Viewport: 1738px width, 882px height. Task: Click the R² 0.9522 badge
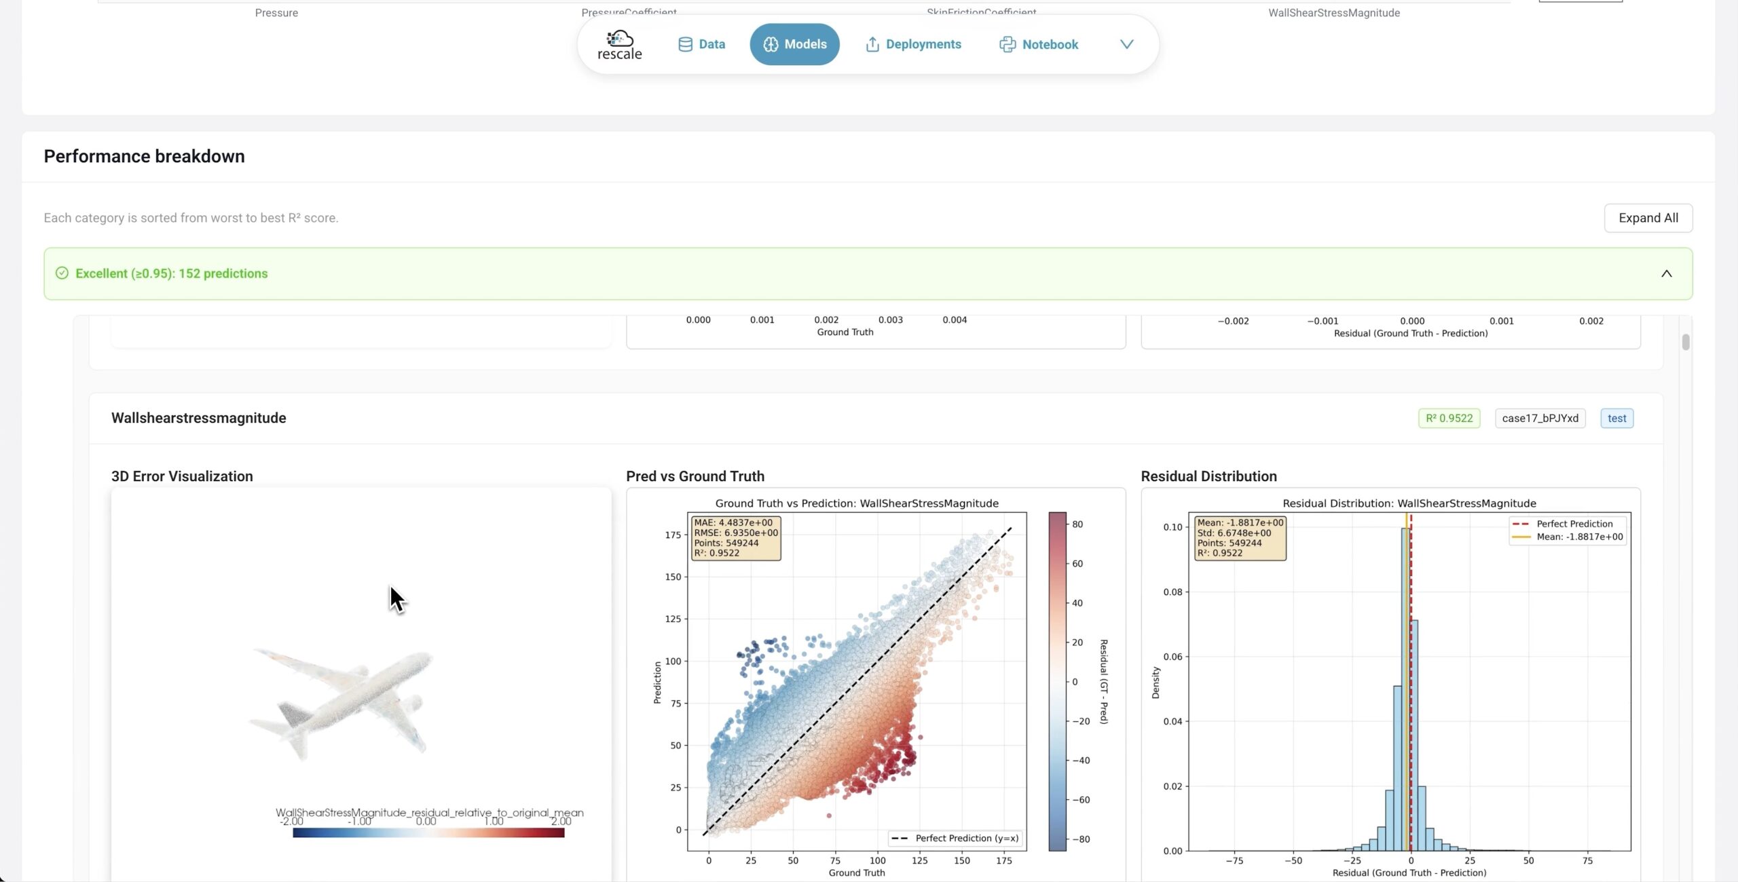point(1449,418)
